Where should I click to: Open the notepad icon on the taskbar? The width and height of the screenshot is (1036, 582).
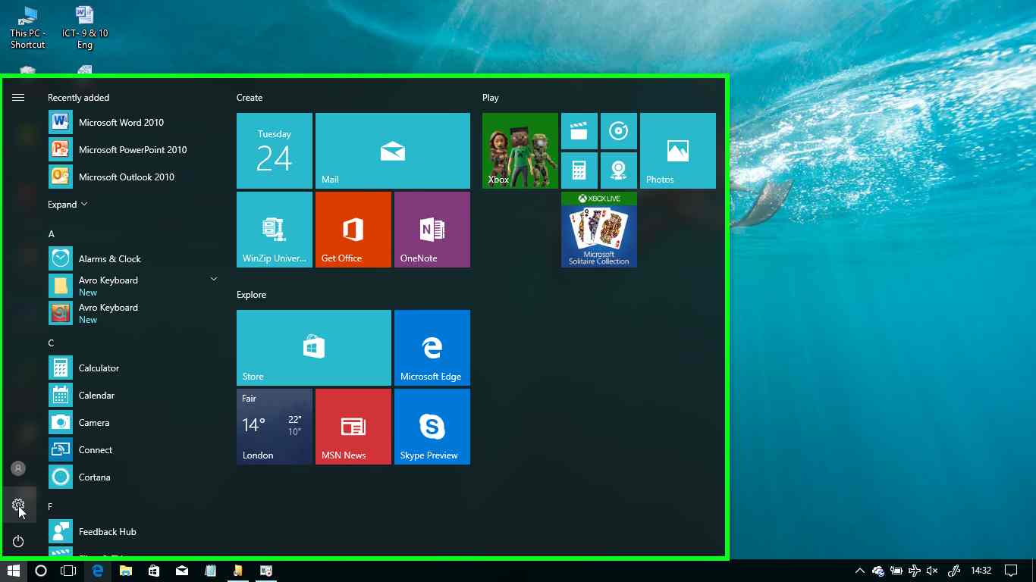[210, 571]
